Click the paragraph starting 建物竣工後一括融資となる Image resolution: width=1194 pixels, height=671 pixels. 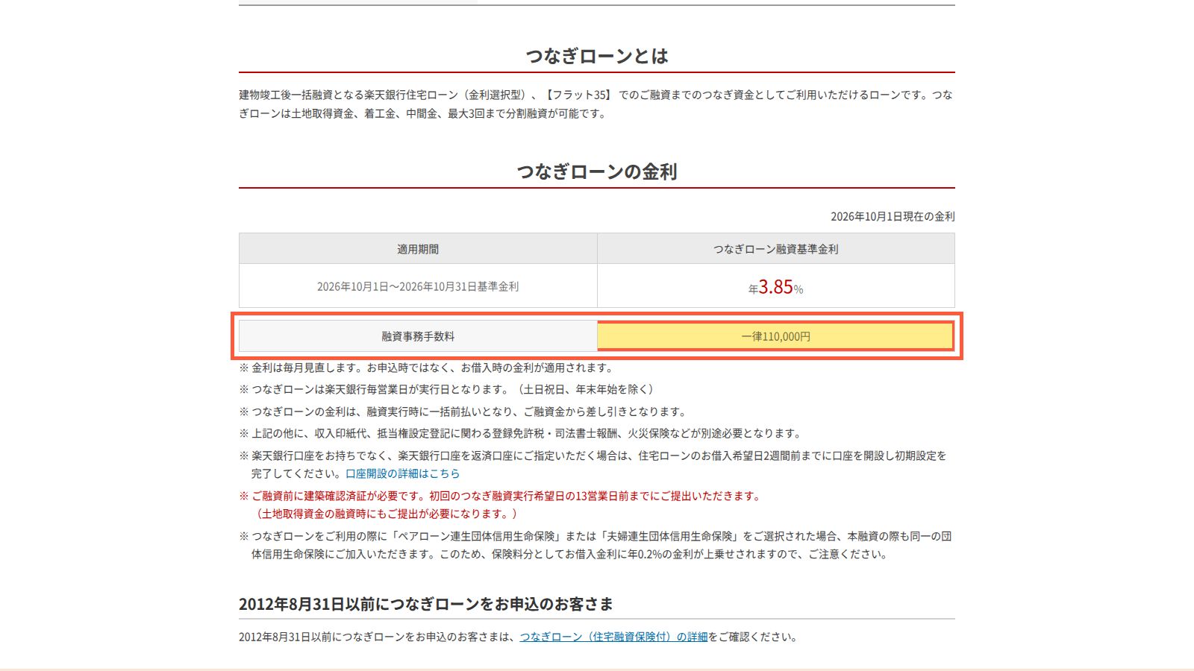point(596,104)
